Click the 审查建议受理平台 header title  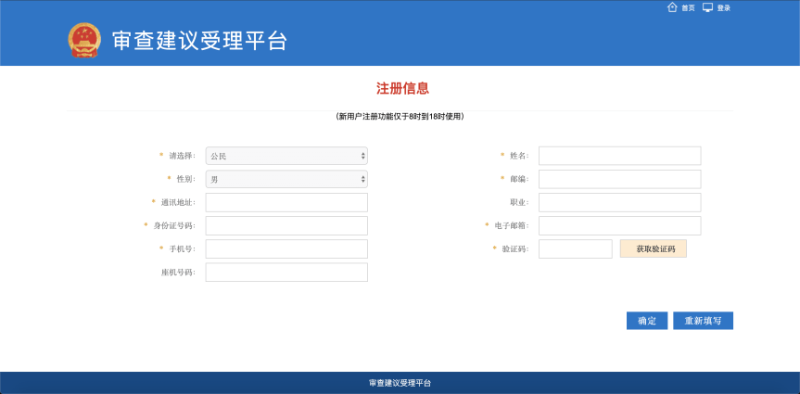199,42
